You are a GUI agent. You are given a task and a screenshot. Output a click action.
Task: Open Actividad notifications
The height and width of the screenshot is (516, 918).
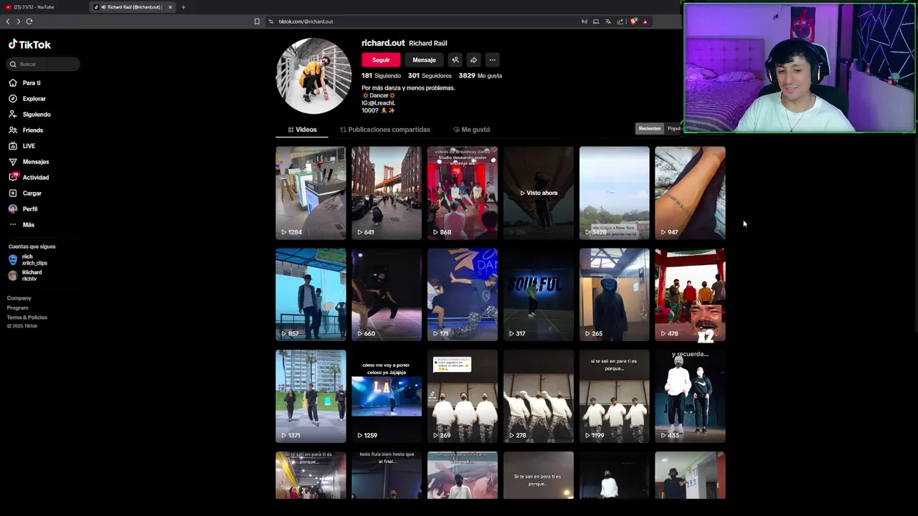(x=29, y=177)
